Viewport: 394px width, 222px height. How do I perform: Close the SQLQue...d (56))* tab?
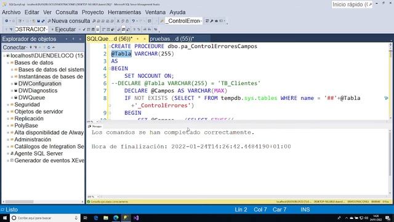point(145,39)
